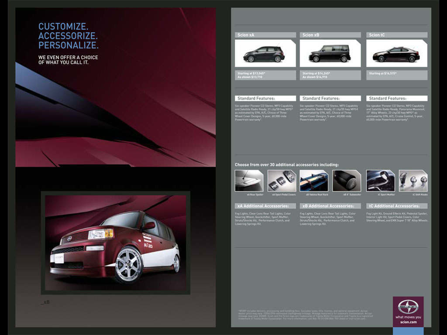Click the 'ACCESSORIZE.' headline word
447x335 pixels.
[68, 36]
